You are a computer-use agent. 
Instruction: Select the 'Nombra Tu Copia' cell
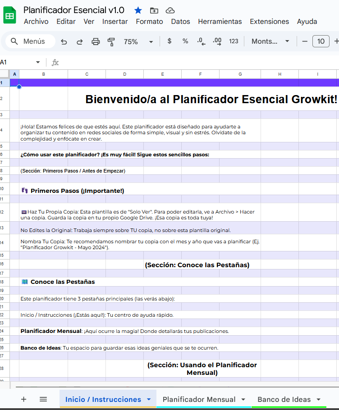coord(140,243)
